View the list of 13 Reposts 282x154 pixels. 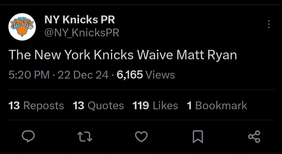(36, 106)
